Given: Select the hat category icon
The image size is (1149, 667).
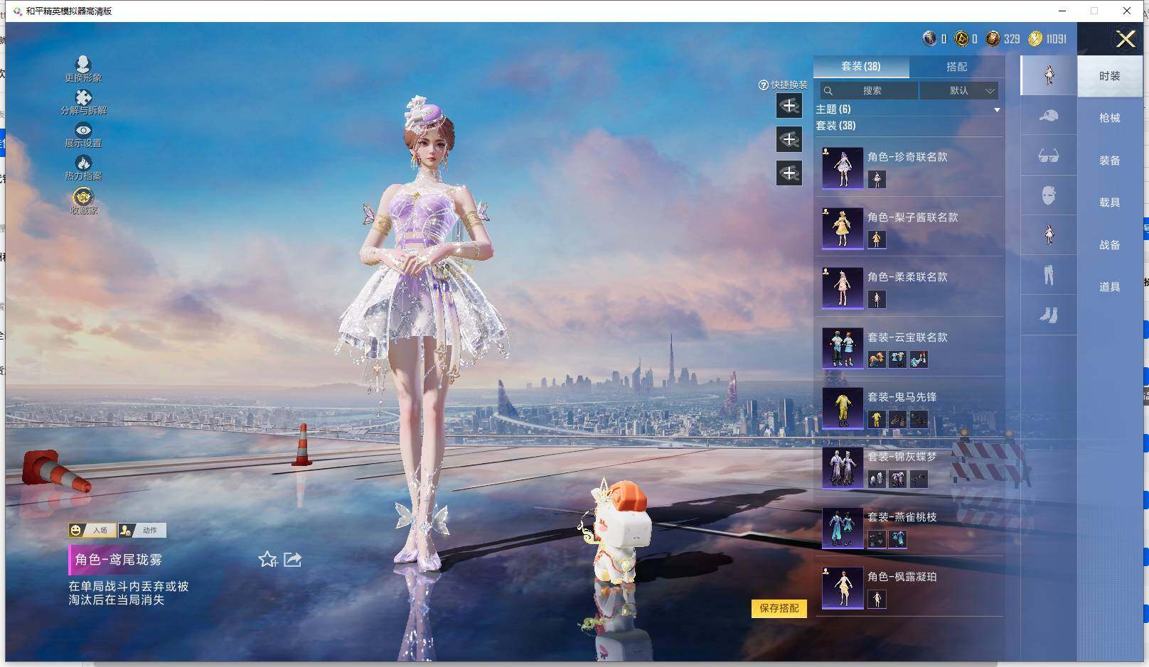Looking at the screenshot, I should [x=1049, y=116].
